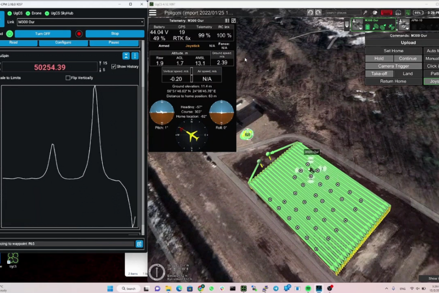Click the redo arrow in top toolbar
Screen dimensions: 439x293
[x=319, y=13]
